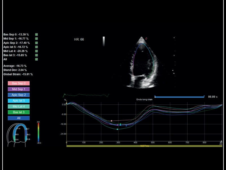The image size is (226, 170).
Task: Click the yellow 905 ms timeline bar
Action: (144, 146)
